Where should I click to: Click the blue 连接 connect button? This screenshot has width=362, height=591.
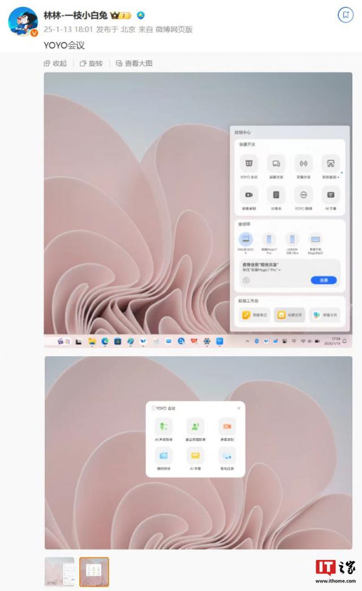(x=324, y=280)
